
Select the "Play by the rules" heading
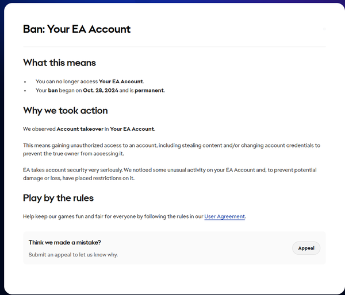click(58, 198)
